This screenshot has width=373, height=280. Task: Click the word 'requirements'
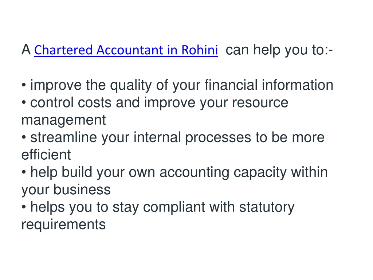[x=63, y=225]
